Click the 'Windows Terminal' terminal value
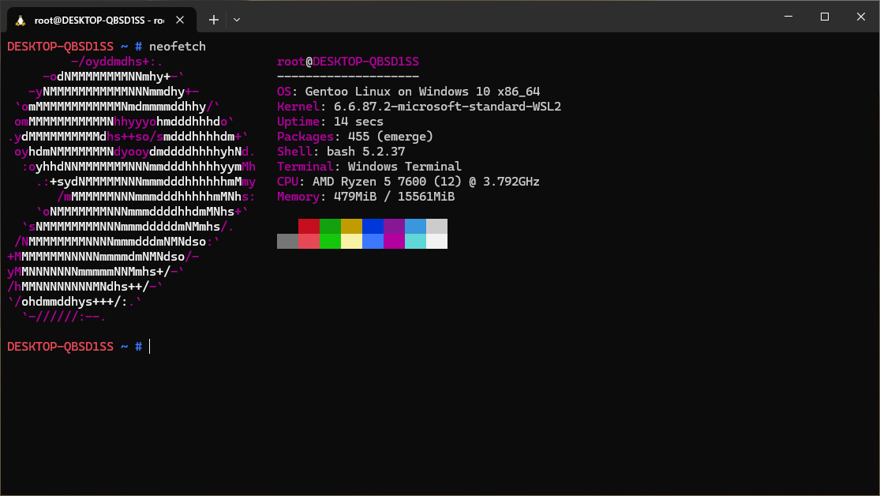Image resolution: width=880 pixels, height=496 pixels. [405, 167]
